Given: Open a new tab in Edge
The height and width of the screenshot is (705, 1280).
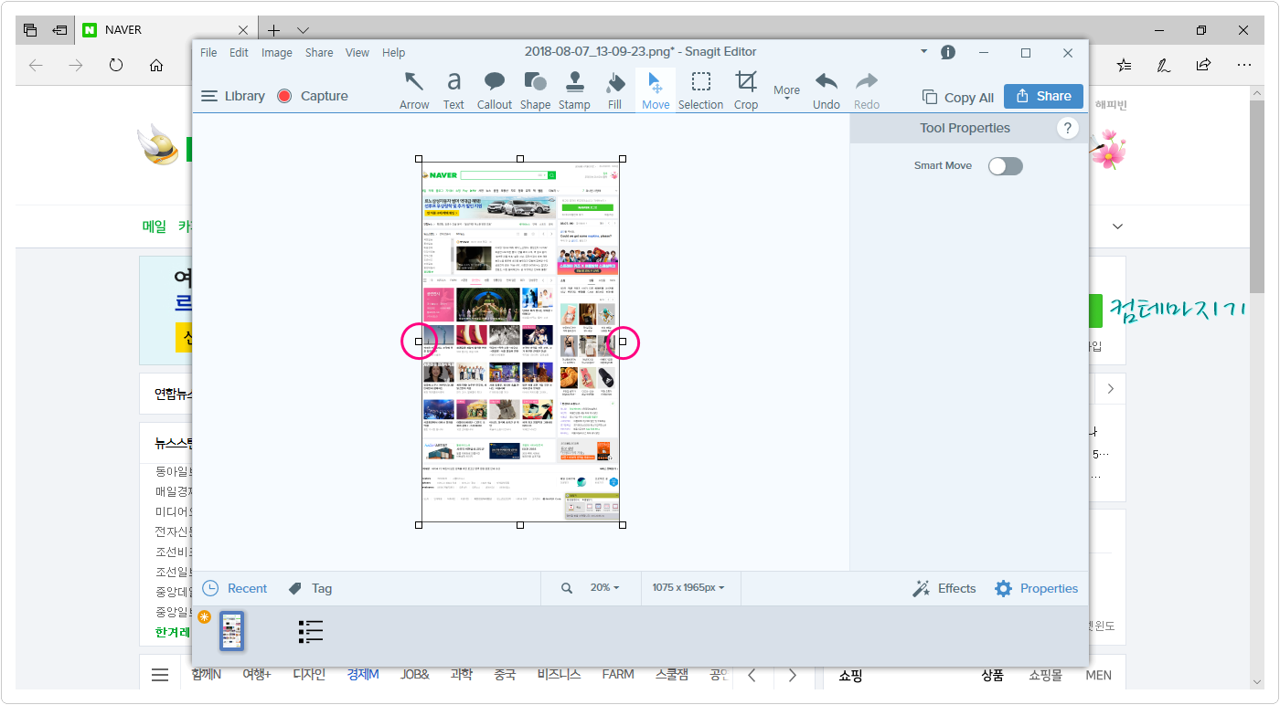Looking at the screenshot, I should pos(273,30).
